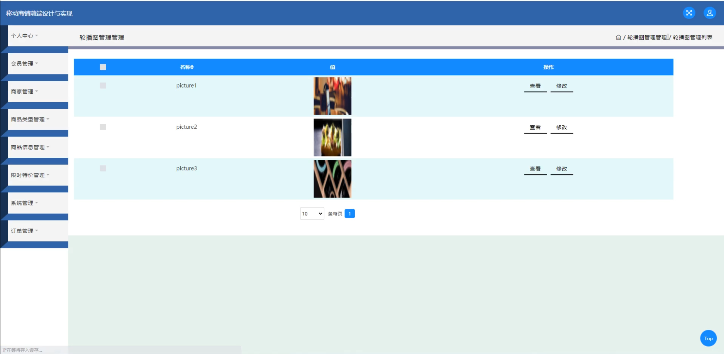Click the picture2 name cell
The height and width of the screenshot is (354, 724).
187,127
